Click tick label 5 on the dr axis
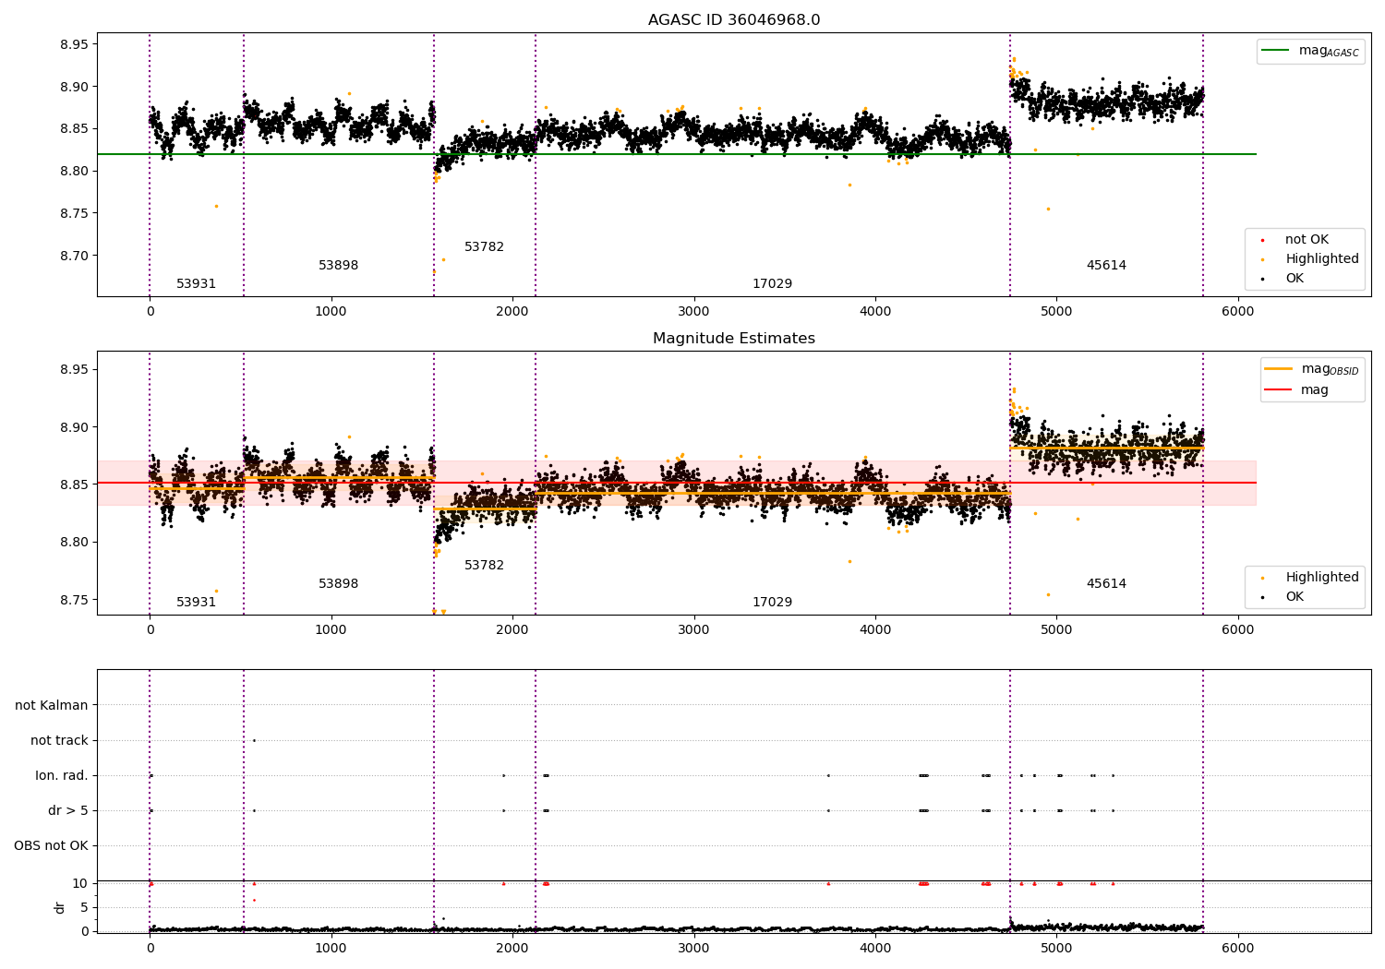Image resolution: width=1385 pixels, height=969 pixels. click(x=84, y=908)
